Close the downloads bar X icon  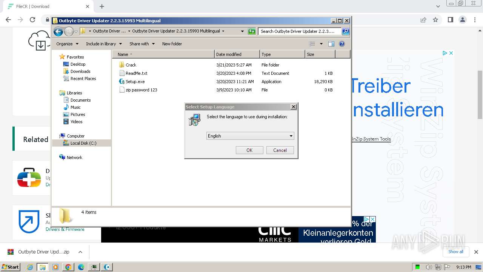[476, 252]
